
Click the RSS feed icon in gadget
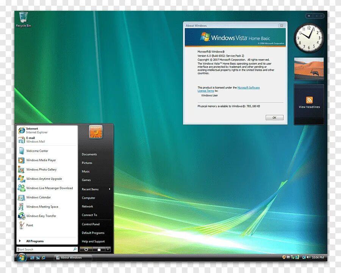pyautogui.click(x=309, y=100)
